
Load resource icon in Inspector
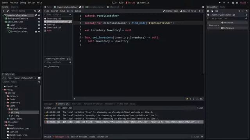(212, 11)
